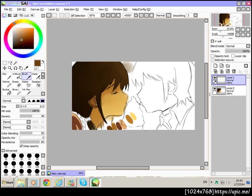Open the File menu
The width and height of the screenshot is (252, 196).
(x=8, y=10)
